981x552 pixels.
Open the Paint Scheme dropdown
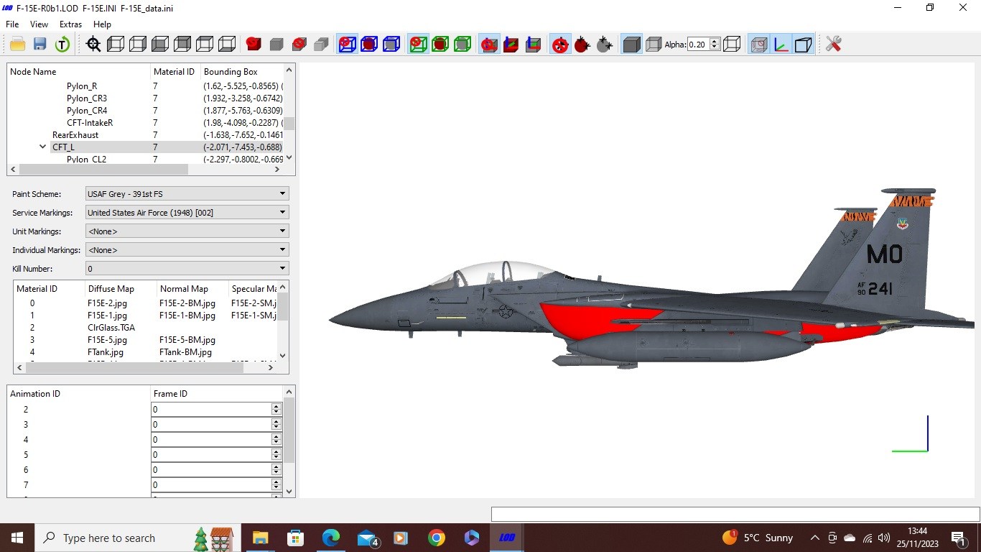(x=187, y=194)
